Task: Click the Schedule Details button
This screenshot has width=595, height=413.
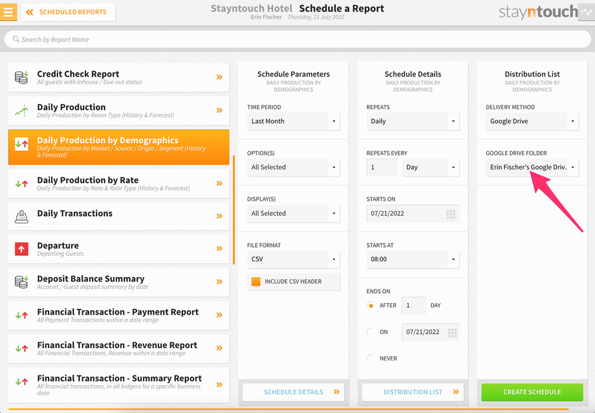Action: point(294,392)
